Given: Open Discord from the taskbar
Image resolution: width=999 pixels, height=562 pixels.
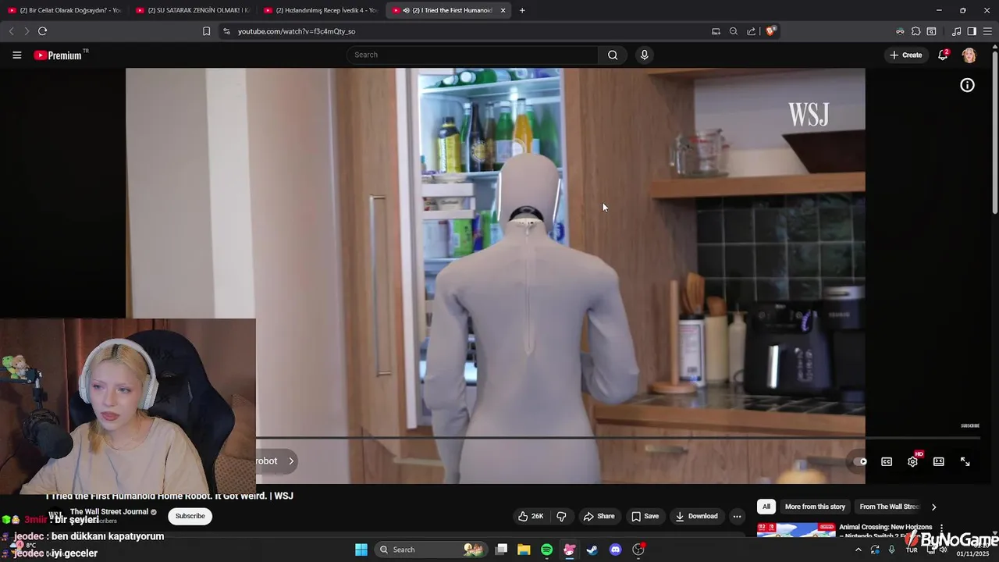Looking at the screenshot, I should [x=615, y=550].
